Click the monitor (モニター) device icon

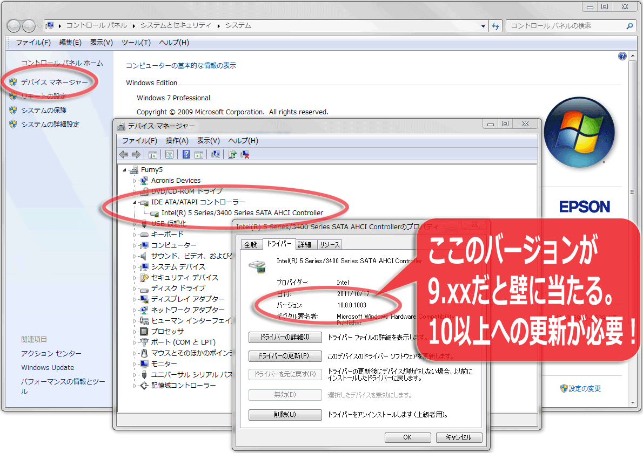(144, 364)
